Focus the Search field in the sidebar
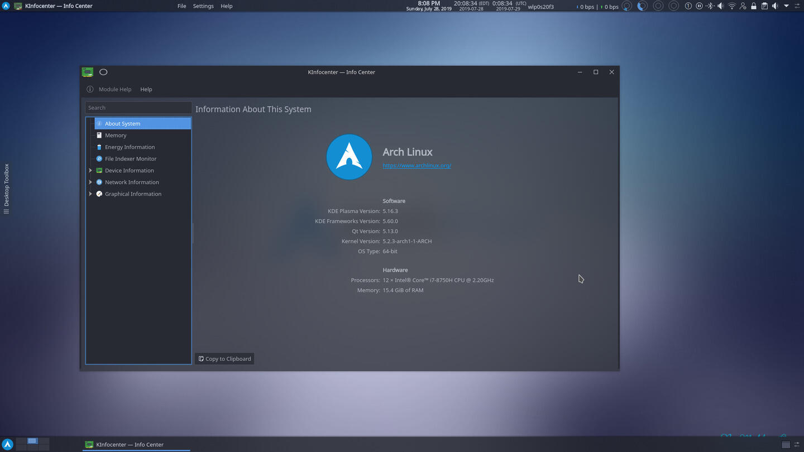 coord(138,108)
